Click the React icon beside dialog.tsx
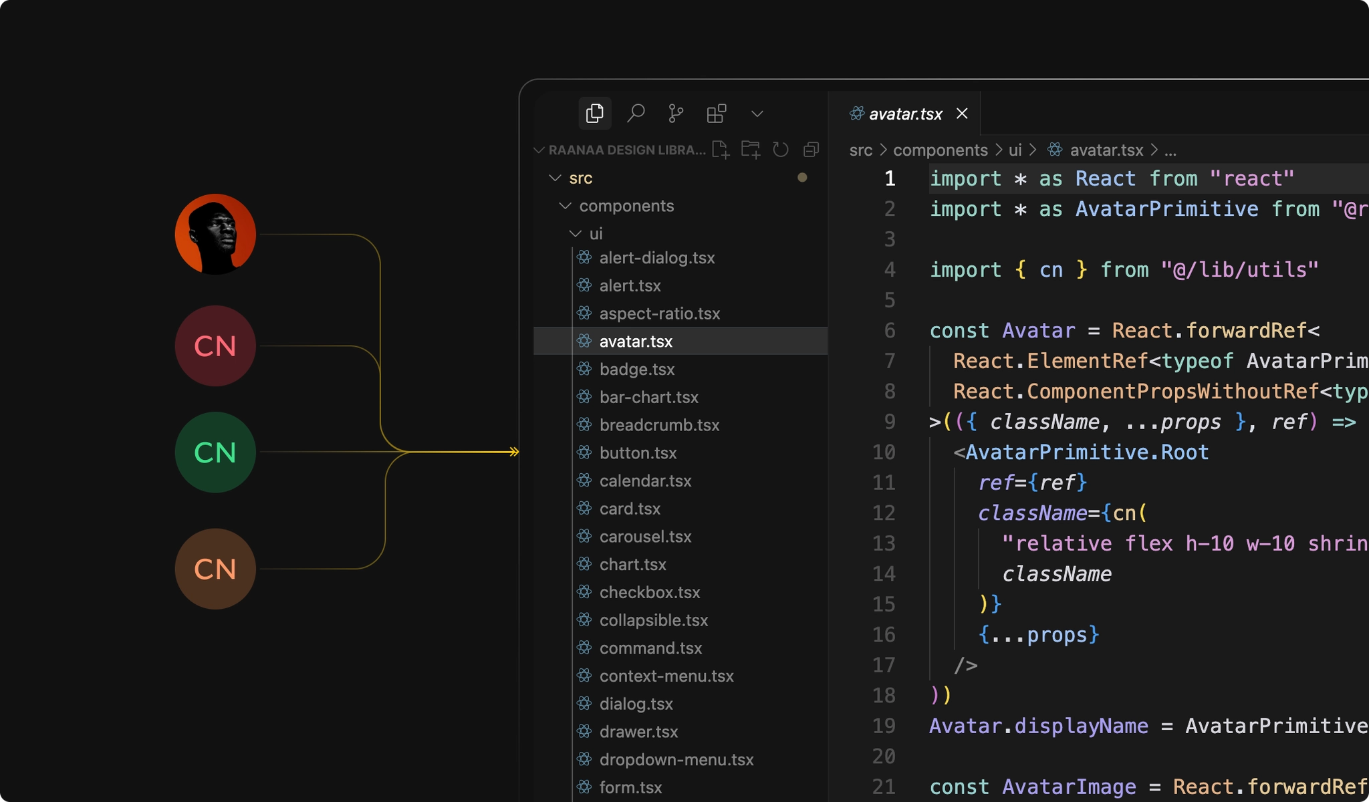 point(584,703)
